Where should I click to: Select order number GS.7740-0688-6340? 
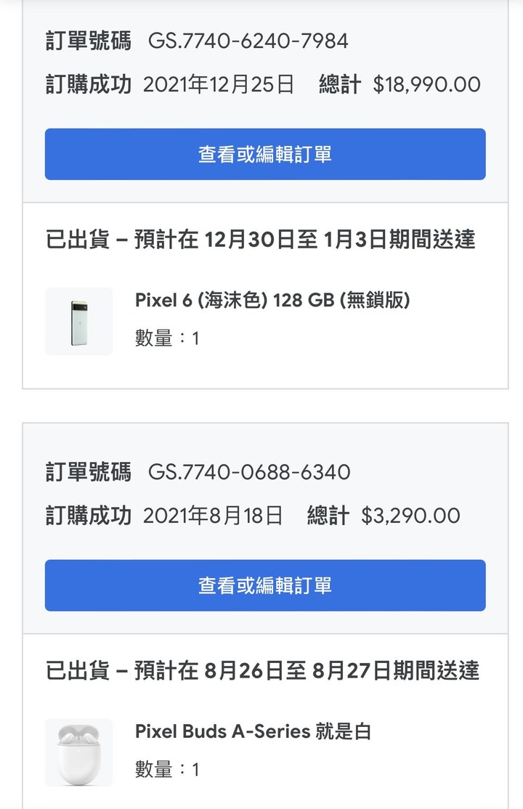tap(249, 472)
